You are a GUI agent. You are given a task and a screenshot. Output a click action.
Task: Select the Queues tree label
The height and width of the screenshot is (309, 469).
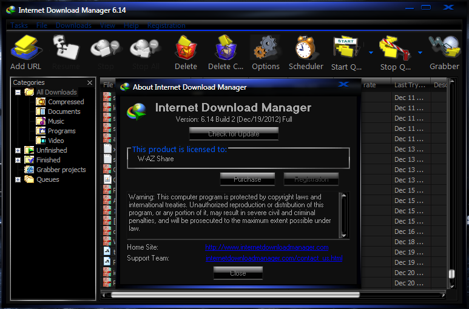[x=47, y=179]
